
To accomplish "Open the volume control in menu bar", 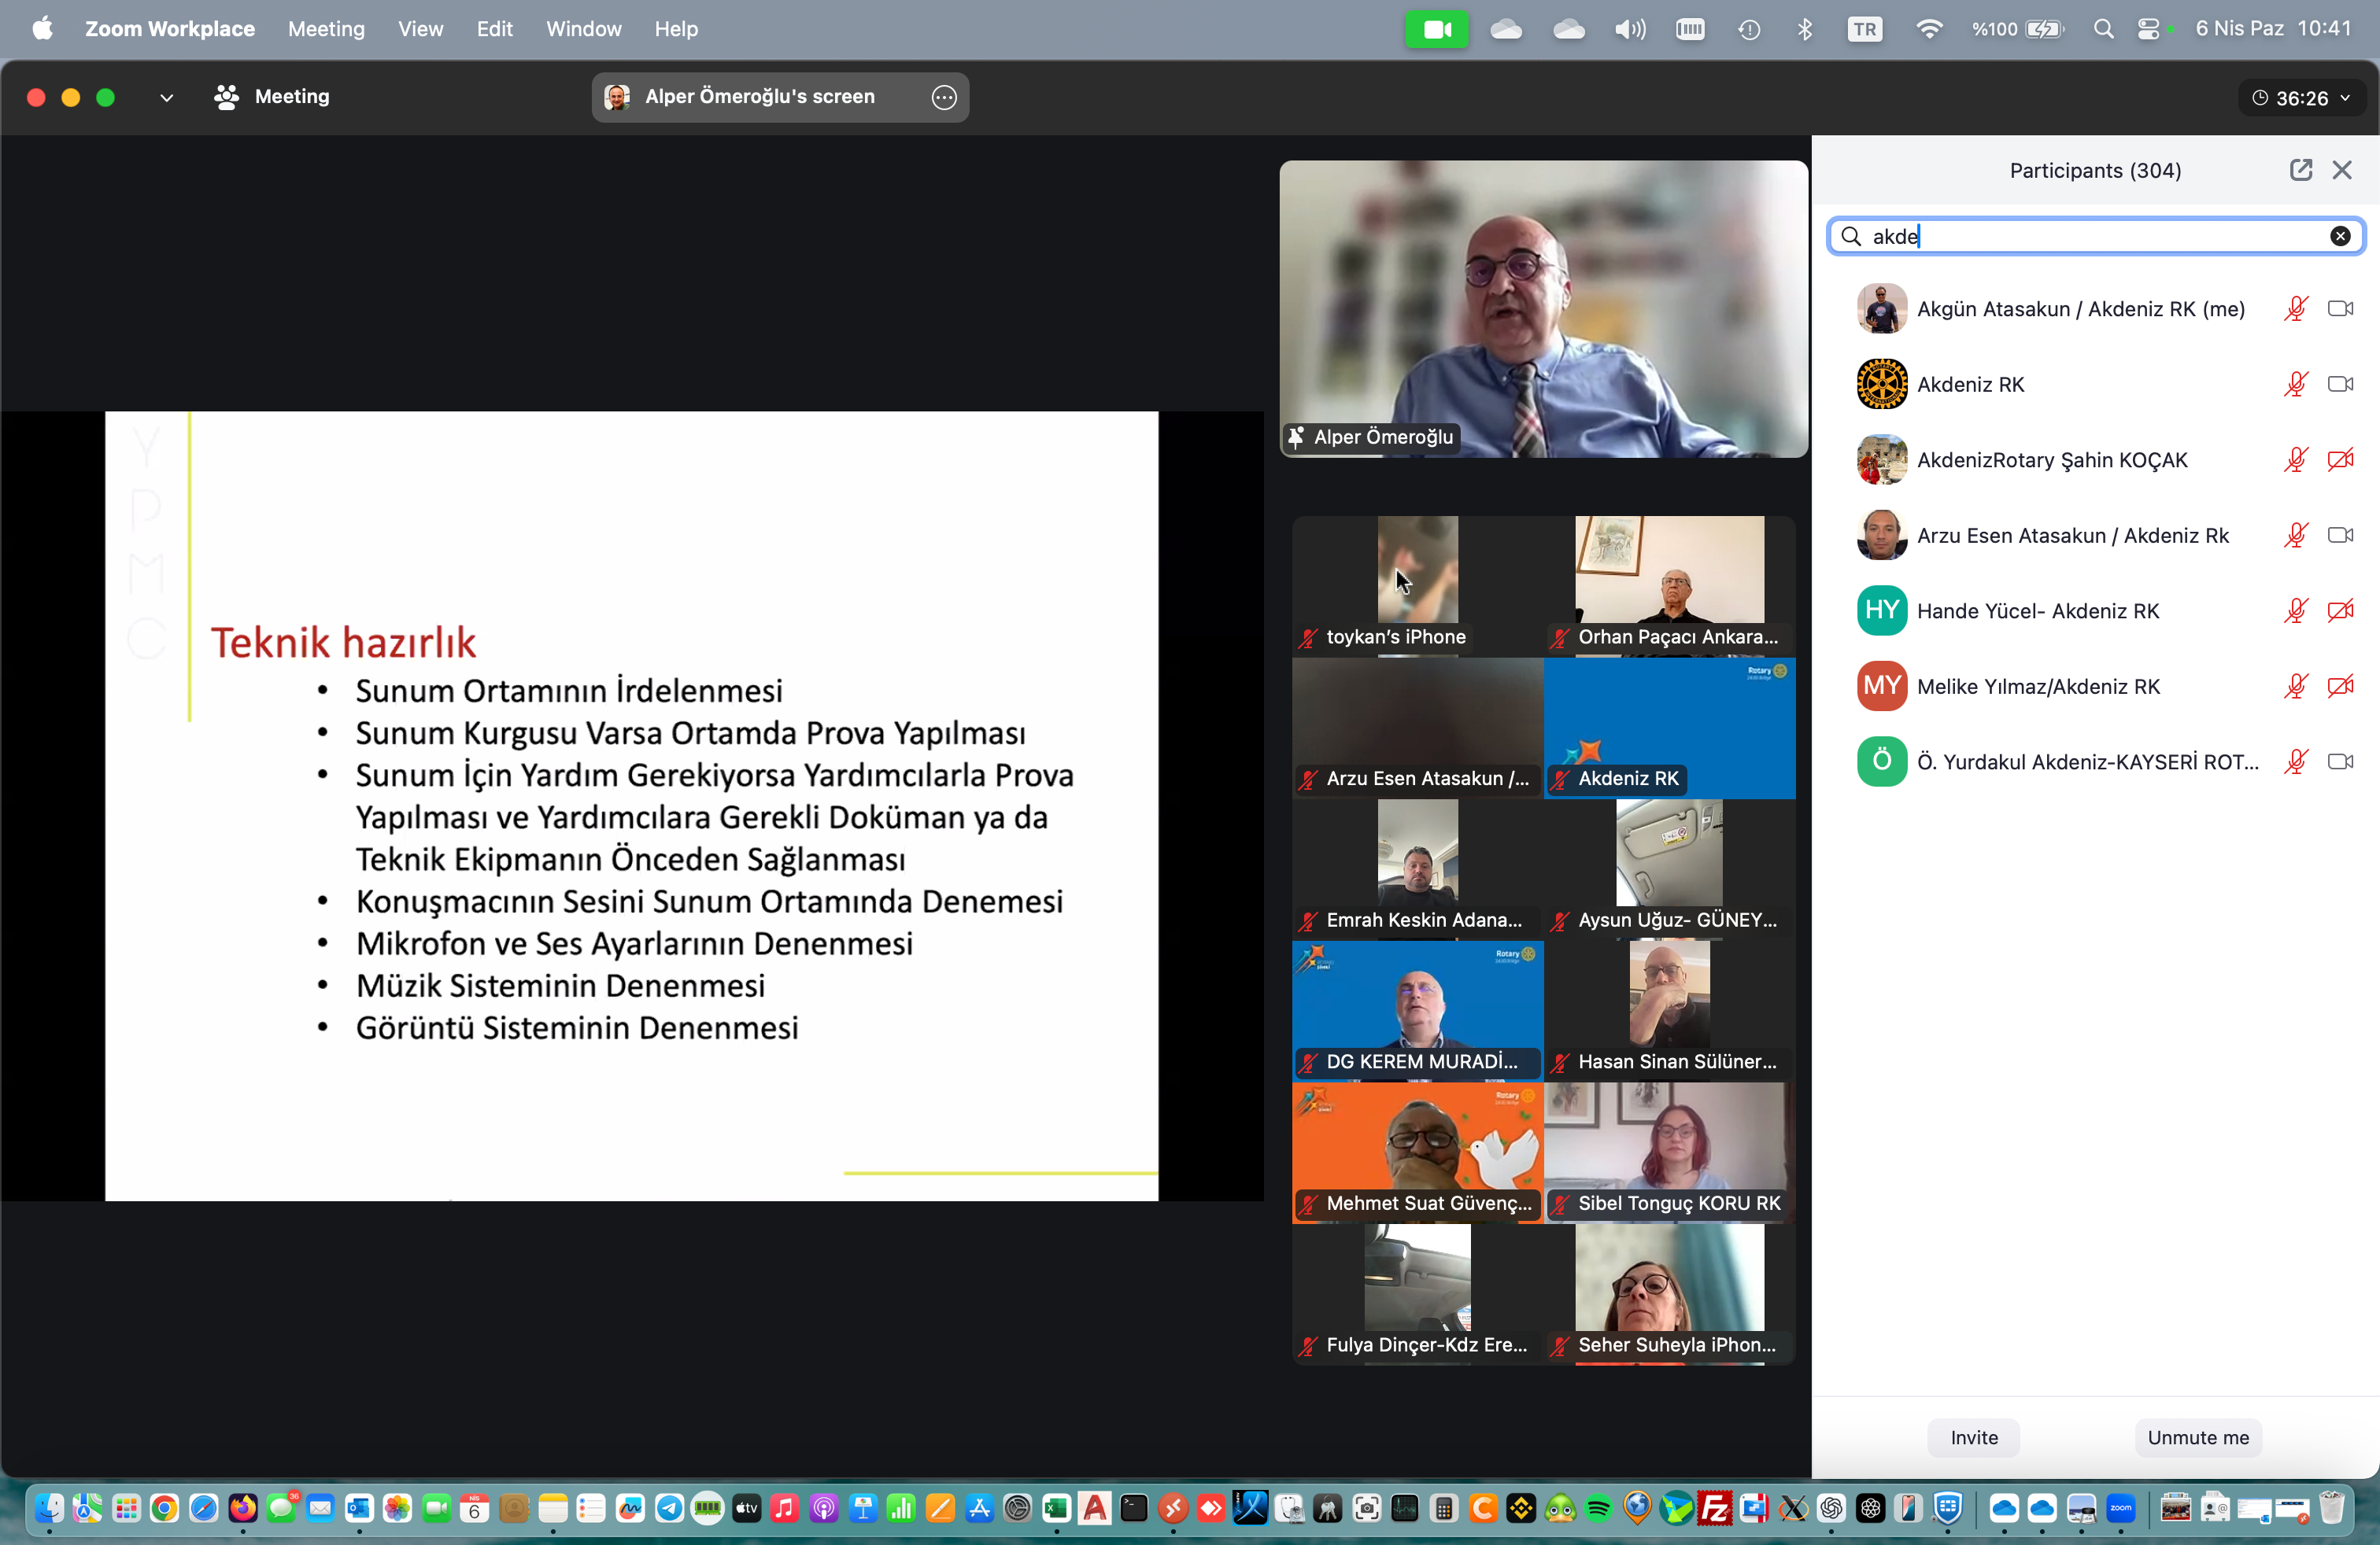I will pos(1629,29).
